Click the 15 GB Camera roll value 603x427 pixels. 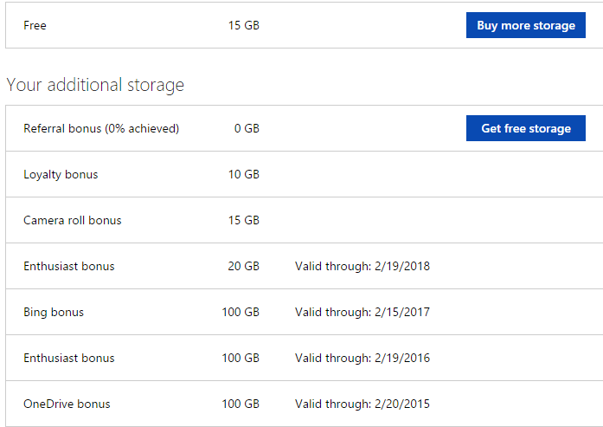tap(243, 220)
